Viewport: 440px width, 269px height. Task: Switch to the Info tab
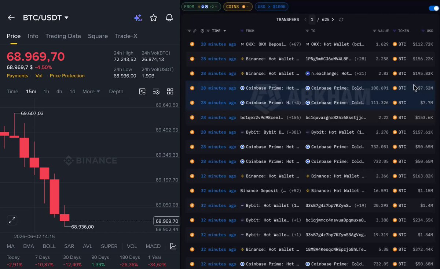coord(33,36)
